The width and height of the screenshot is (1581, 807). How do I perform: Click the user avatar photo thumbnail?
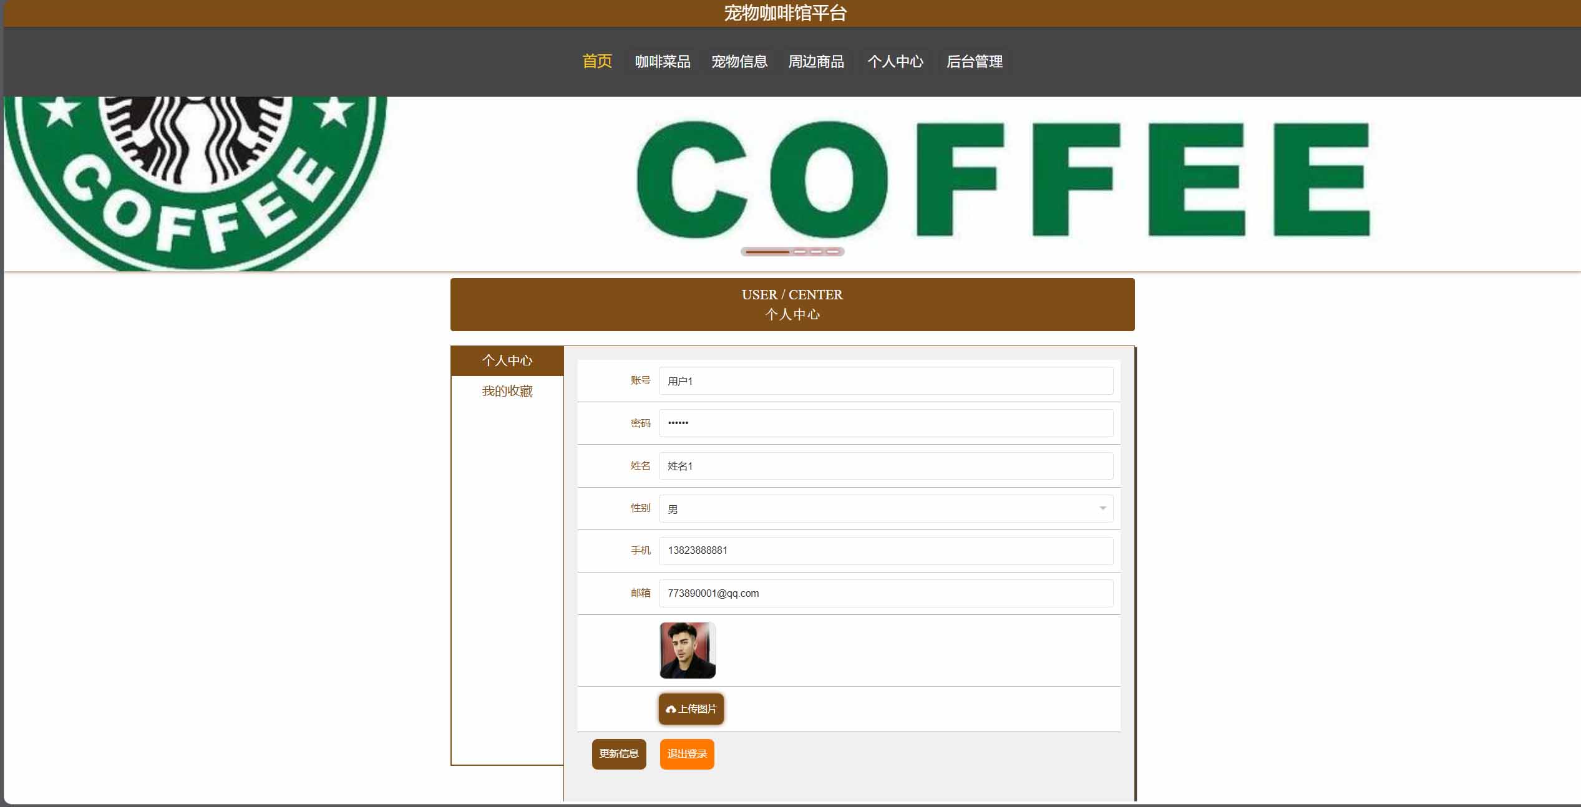click(688, 650)
